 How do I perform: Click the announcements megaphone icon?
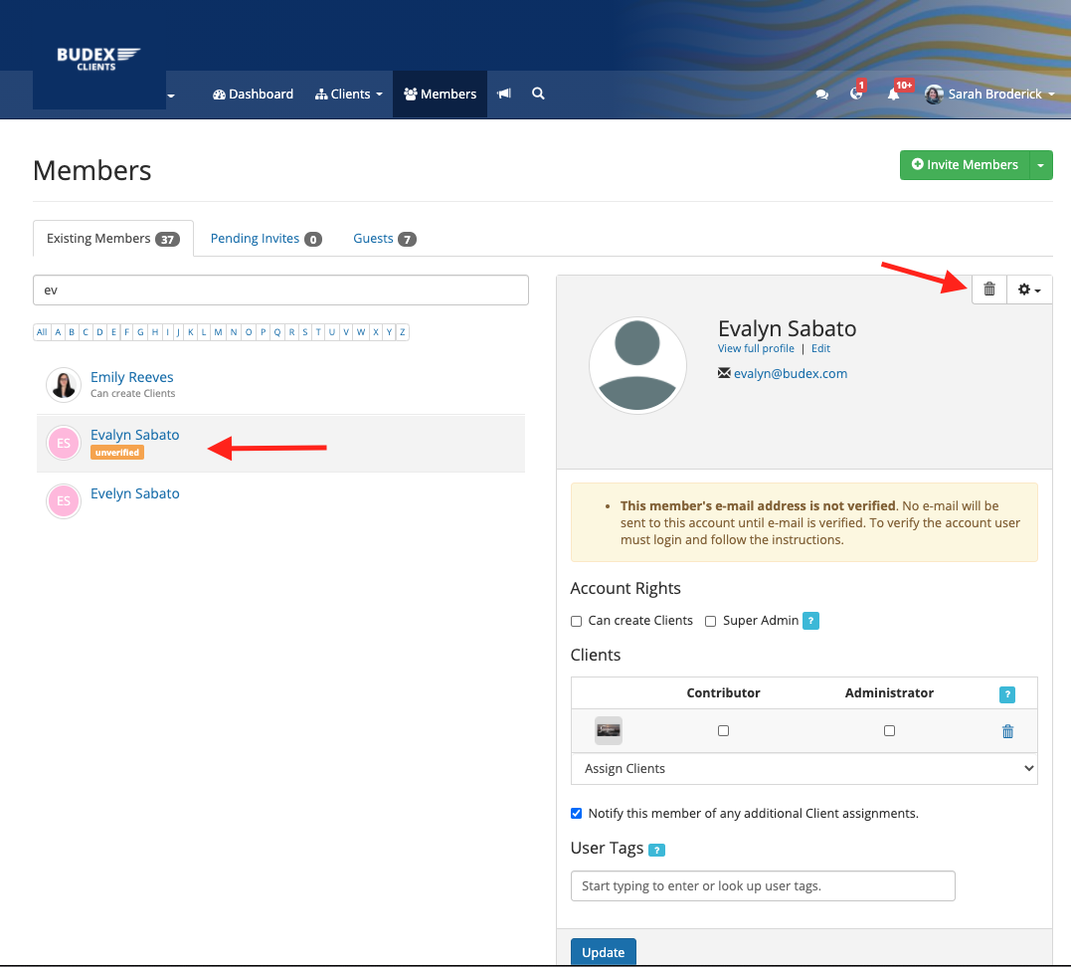pos(503,94)
